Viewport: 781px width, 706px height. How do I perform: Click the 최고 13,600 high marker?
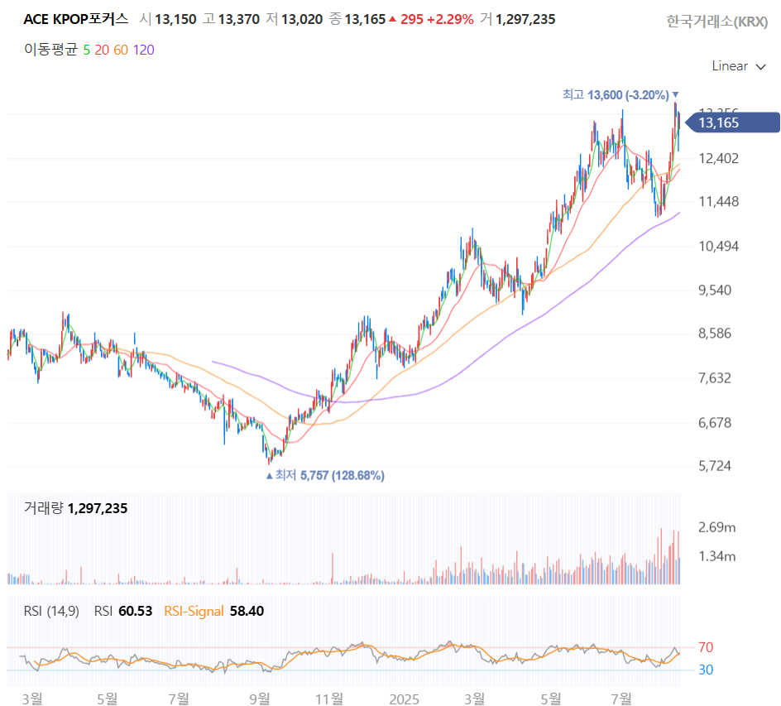tap(620, 94)
